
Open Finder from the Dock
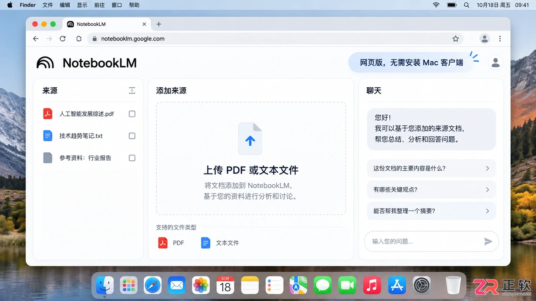coord(105,285)
